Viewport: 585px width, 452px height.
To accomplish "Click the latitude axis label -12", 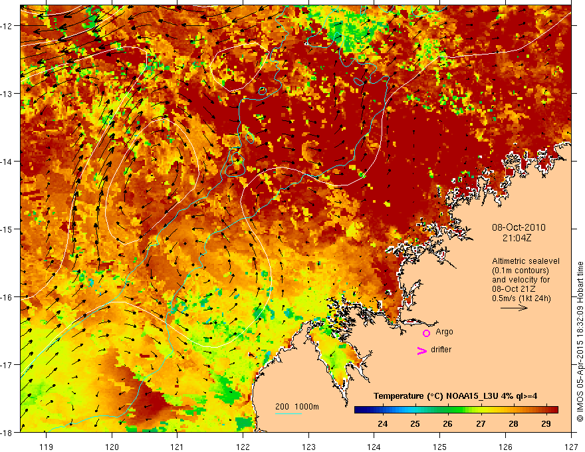I will pyautogui.click(x=7, y=26).
